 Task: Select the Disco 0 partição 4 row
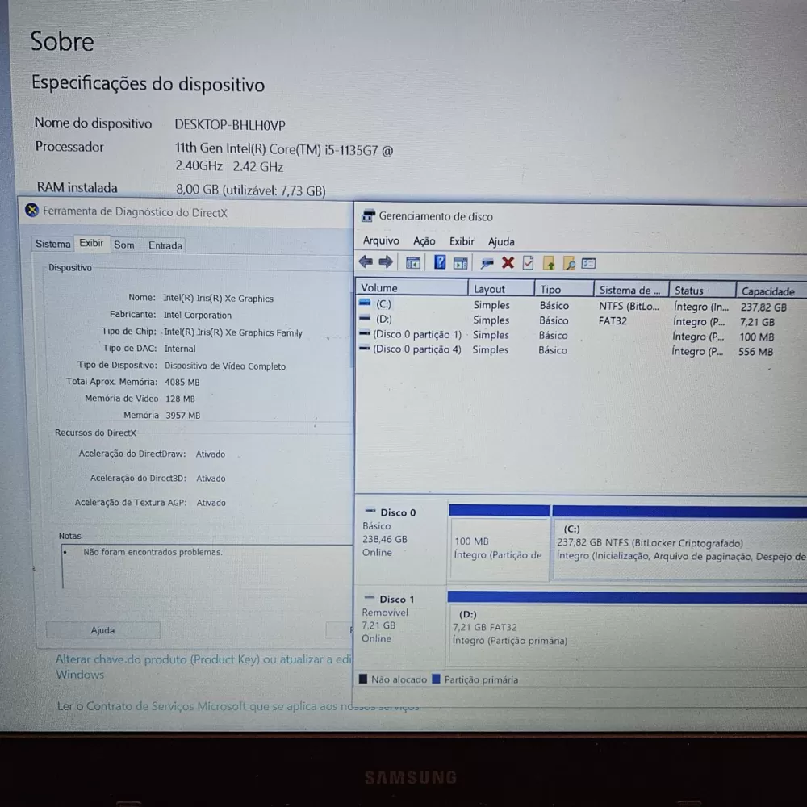pyautogui.click(x=582, y=350)
